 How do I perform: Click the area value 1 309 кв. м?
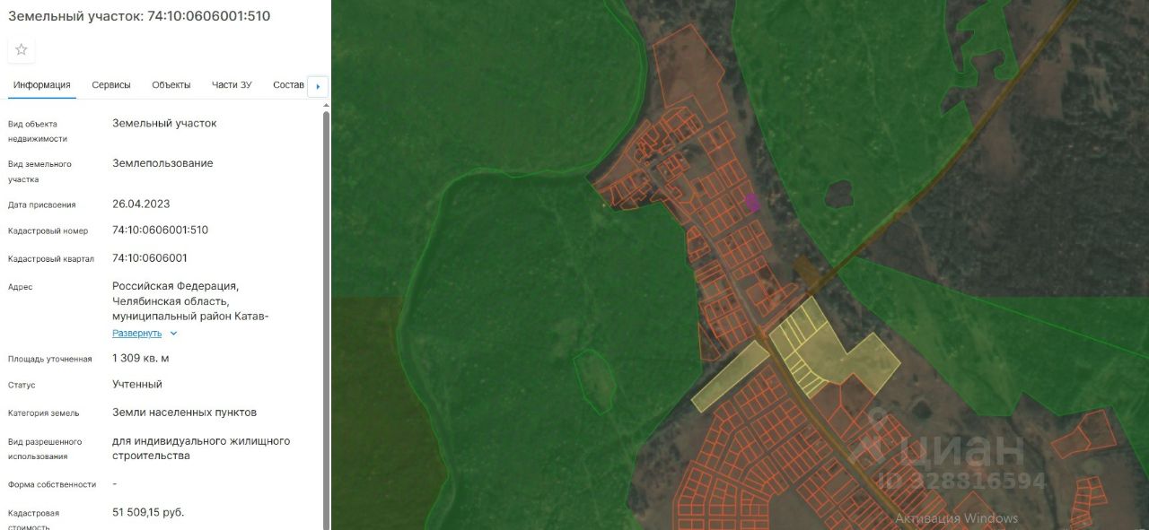pyautogui.click(x=141, y=358)
